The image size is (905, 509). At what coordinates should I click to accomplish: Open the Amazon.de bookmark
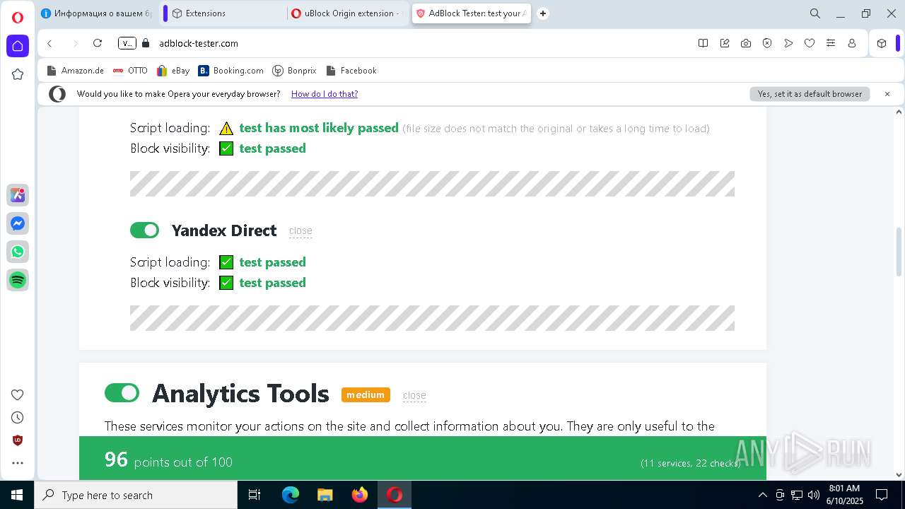tap(75, 71)
